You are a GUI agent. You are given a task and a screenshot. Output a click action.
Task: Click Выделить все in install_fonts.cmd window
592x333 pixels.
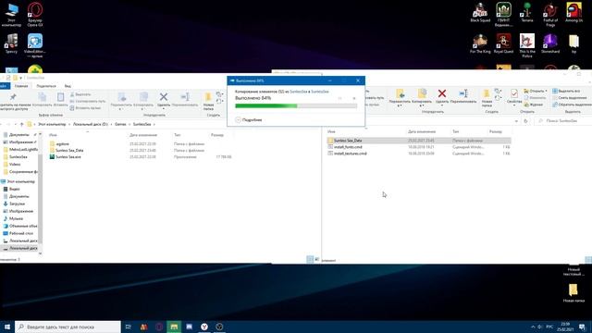[566, 91]
